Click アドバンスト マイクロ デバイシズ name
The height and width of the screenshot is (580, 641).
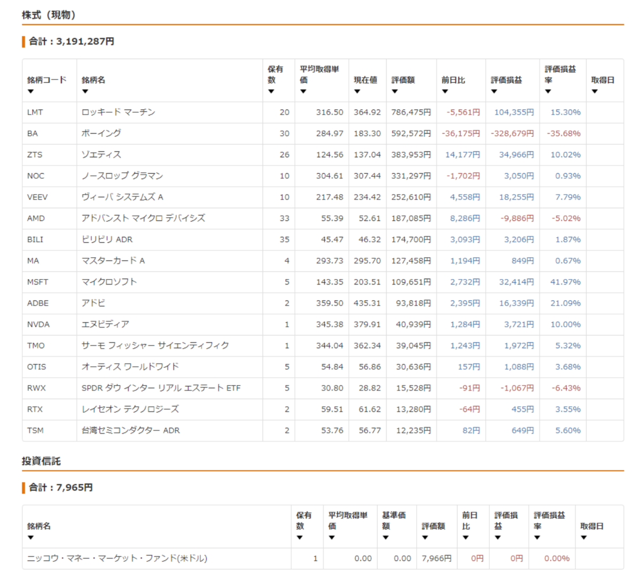(143, 218)
